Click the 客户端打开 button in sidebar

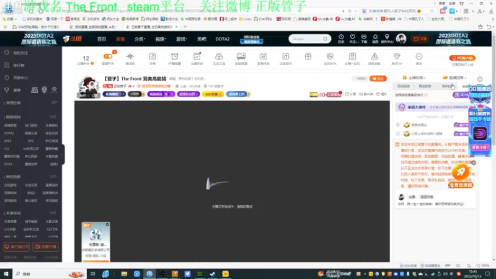pyautogui.click(x=17, y=247)
